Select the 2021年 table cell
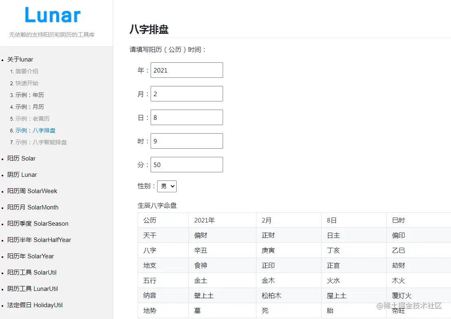 pos(222,220)
